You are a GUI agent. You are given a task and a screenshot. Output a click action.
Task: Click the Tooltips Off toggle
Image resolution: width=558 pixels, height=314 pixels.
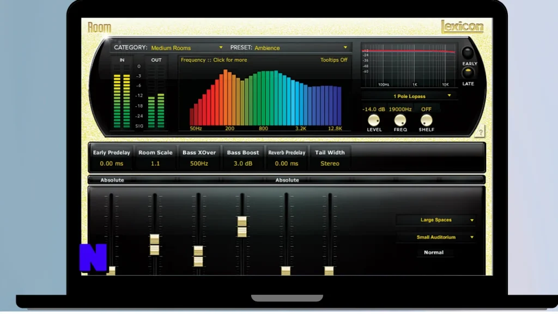pos(333,60)
